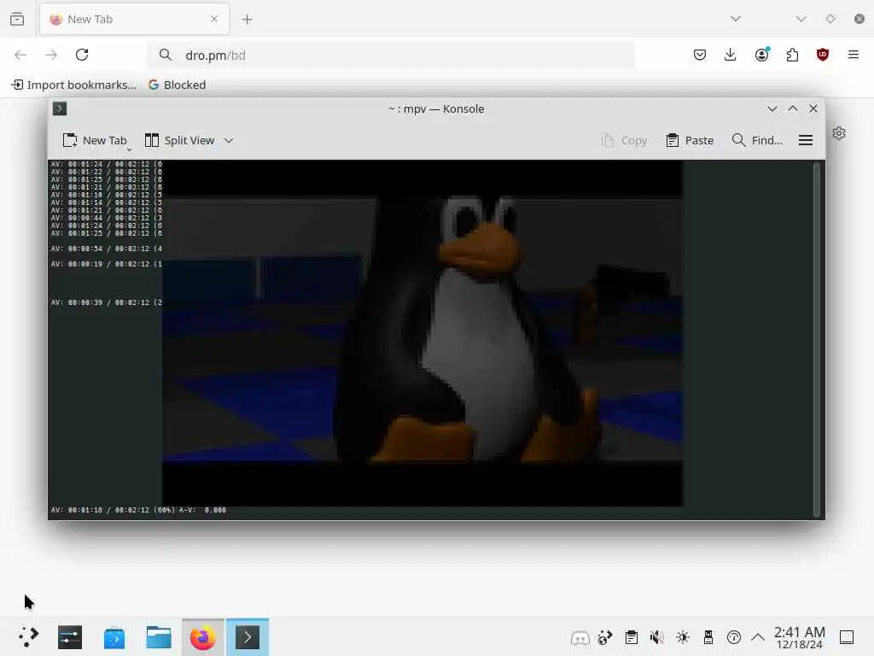Expand Split View dropdown arrow
Screen dimensions: 874x656
coord(229,141)
